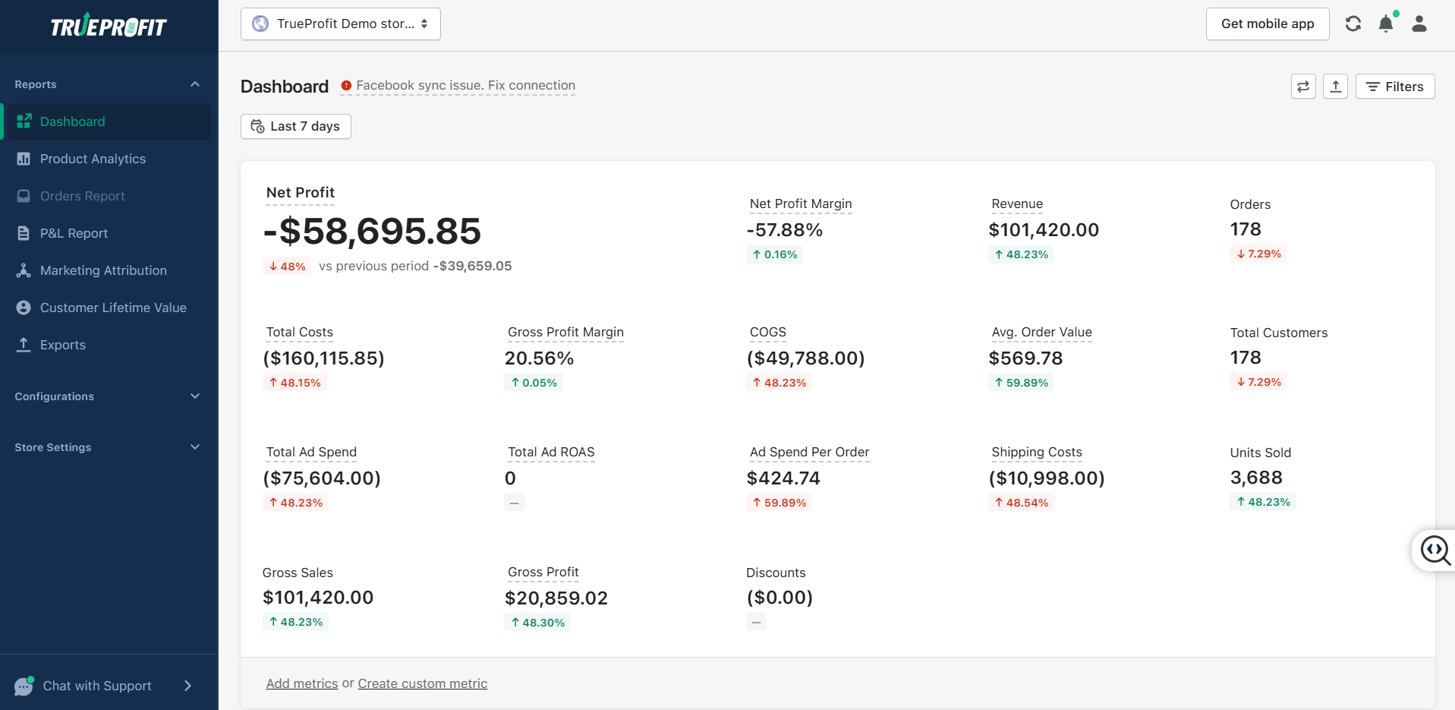This screenshot has height=710, width=1455.
Task: Click the Orders Report inbox icon
Action: (x=24, y=196)
